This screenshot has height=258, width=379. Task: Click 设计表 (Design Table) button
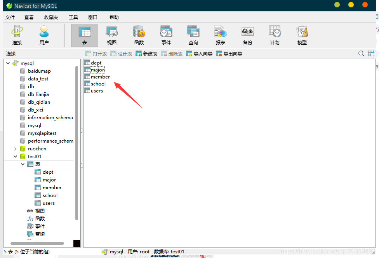click(x=121, y=54)
